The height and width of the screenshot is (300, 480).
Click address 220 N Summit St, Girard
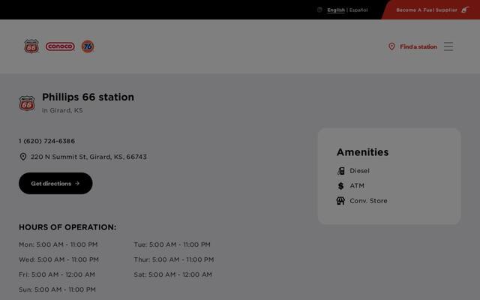coord(88,157)
